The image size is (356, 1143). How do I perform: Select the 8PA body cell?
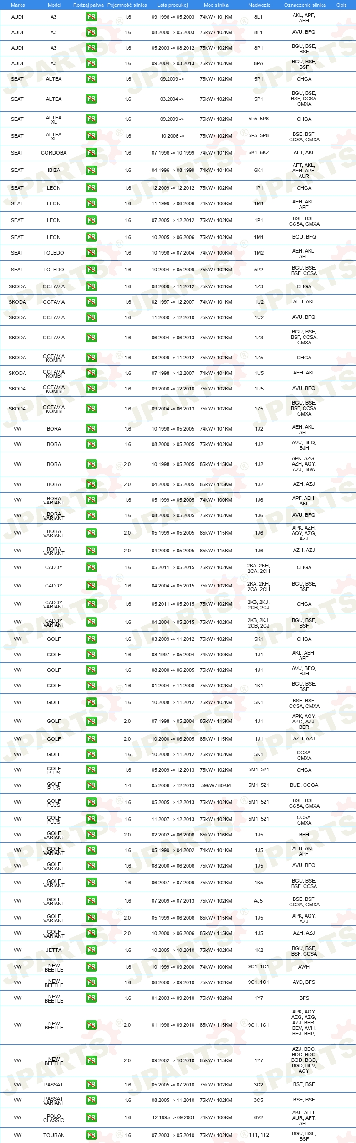point(259,63)
